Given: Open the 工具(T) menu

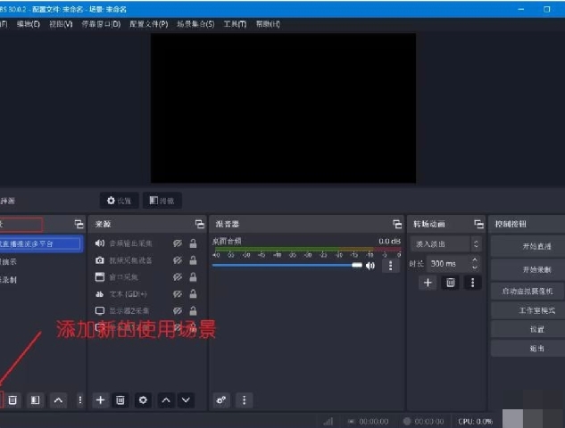Looking at the screenshot, I should (x=235, y=24).
